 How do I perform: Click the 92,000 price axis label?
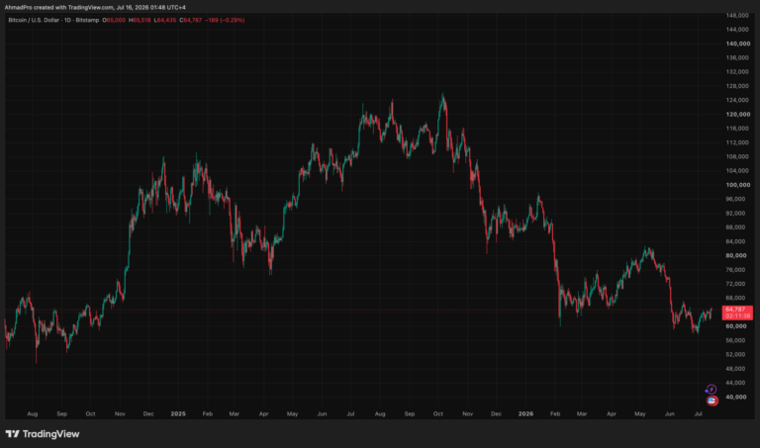coord(735,213)
